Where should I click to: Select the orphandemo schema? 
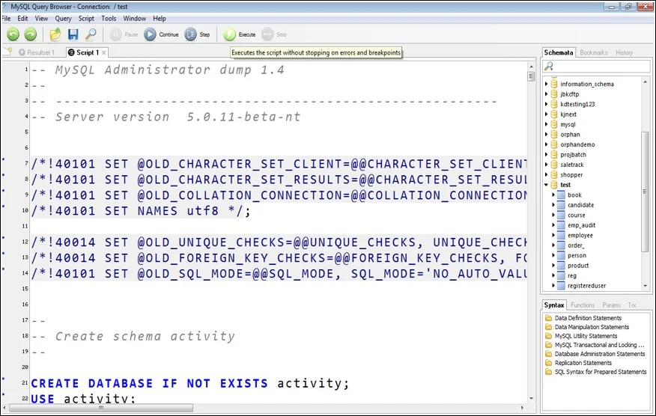tap(577, 144)
